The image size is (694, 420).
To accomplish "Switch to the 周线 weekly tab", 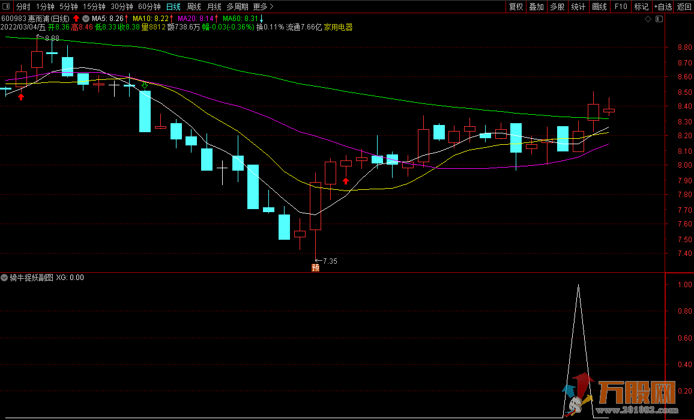I will point(194,7).
